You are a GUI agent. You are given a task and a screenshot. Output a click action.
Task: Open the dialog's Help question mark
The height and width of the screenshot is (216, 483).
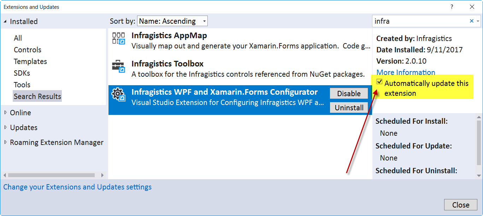coord(452,7)
